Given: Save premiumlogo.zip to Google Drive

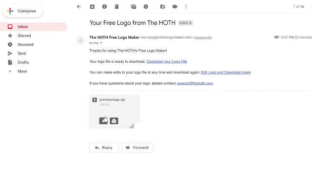Looking at the screenshot, I should [x=114, y=121].
